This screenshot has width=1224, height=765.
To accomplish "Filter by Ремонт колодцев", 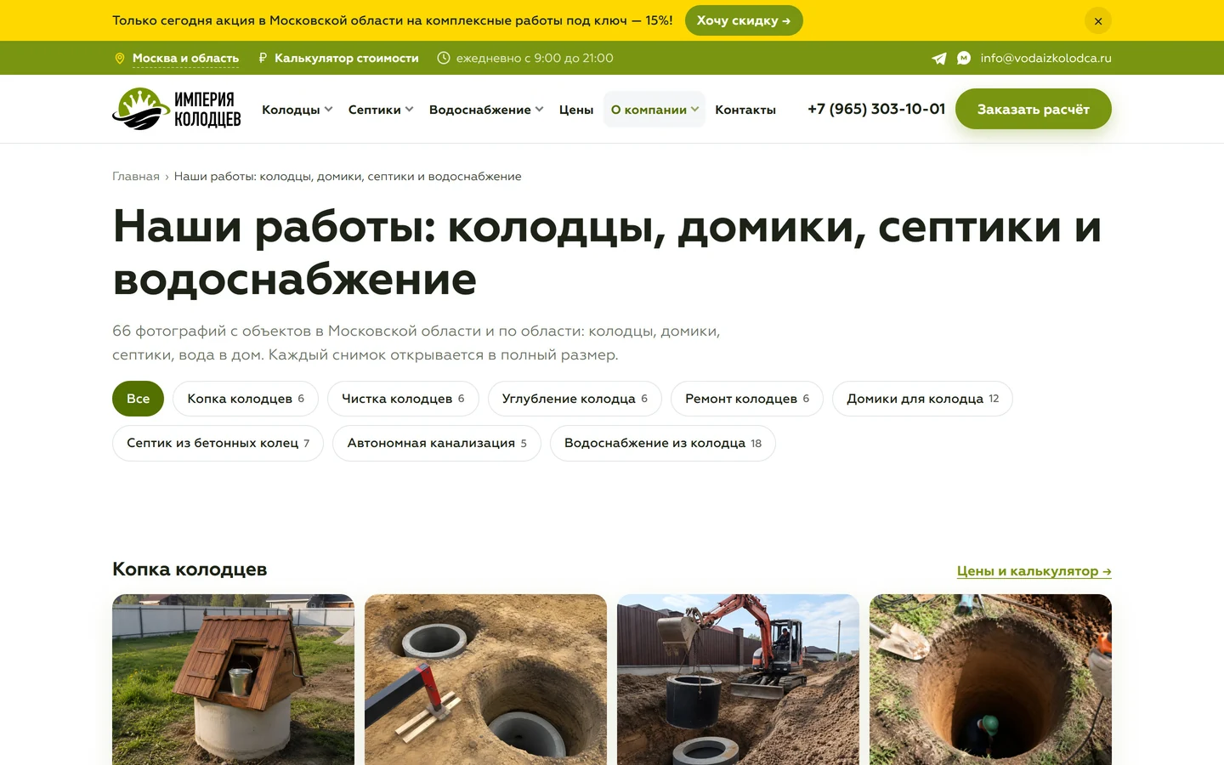I will coord(747,399).
